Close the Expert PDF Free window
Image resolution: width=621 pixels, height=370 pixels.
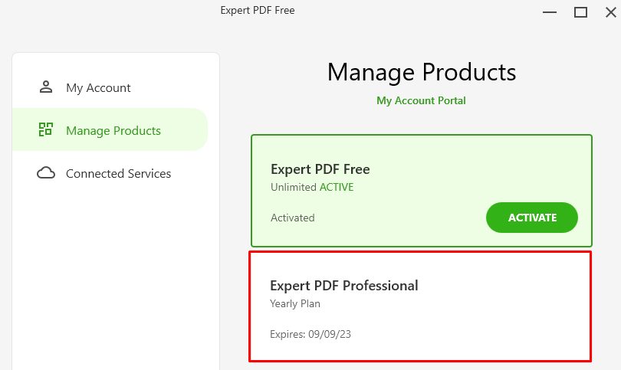[x=611, y=12]
